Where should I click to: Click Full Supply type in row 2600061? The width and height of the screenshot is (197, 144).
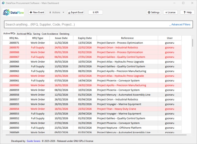[x=38, y=80]
